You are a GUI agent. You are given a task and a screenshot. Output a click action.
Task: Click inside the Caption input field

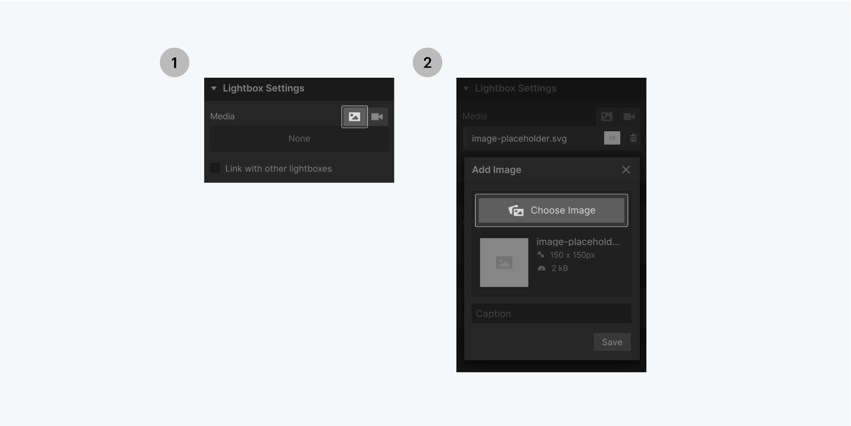pos(551,313)
